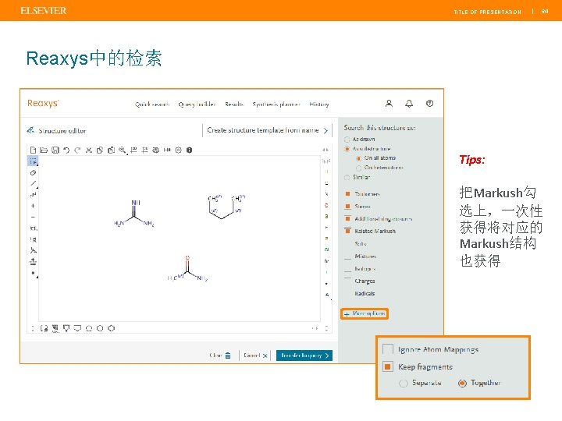Viewport: 562px width, 421px height.
Task: Select the chain drawing tool
Action: (x=33, y=195)
